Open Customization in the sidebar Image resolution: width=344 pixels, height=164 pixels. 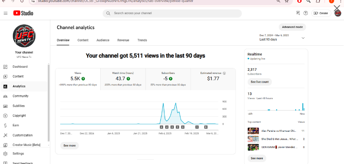point(24,135)
